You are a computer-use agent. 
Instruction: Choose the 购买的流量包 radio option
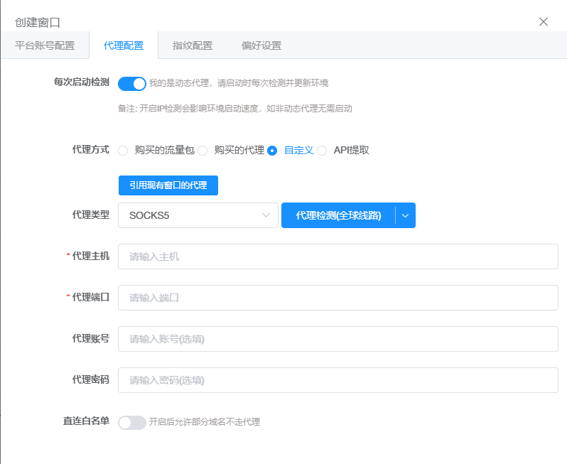[123, 151]
